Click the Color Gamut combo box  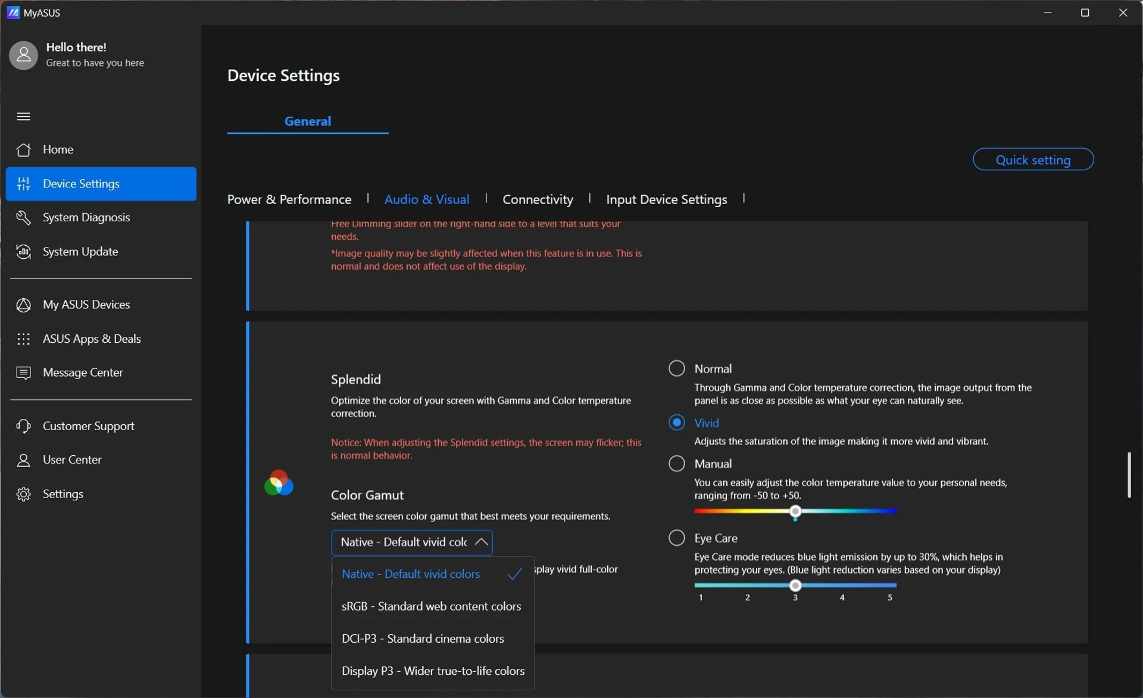point(412,542)
